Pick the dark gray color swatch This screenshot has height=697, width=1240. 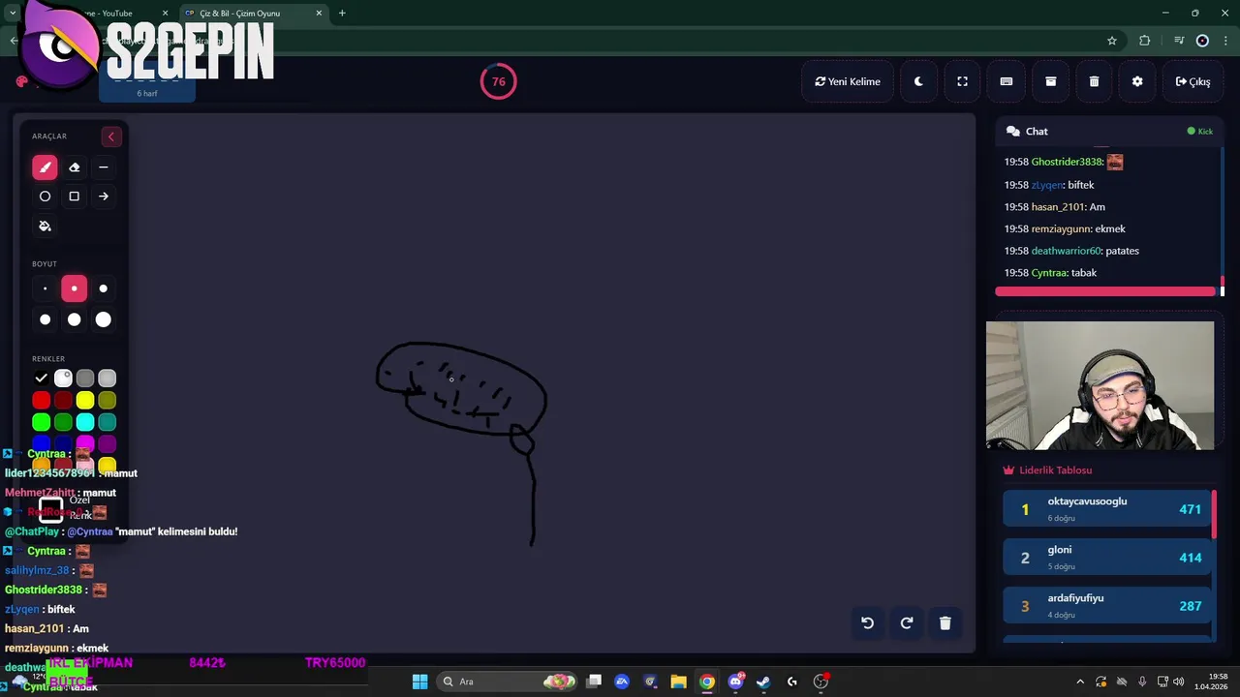(x=85, y=379)
